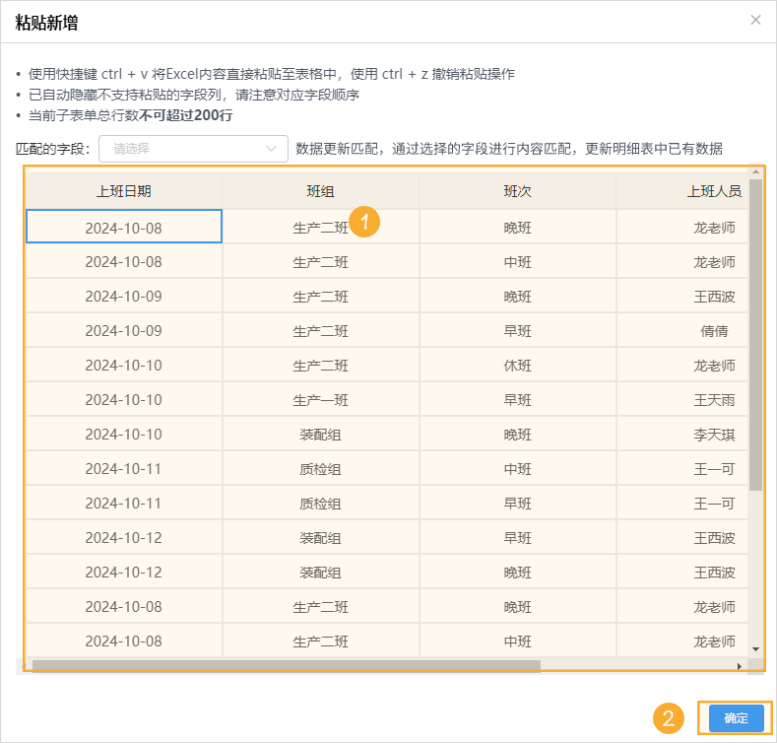Click 质检组 in the 2024-10-11 中班 row

click(321, 469)
